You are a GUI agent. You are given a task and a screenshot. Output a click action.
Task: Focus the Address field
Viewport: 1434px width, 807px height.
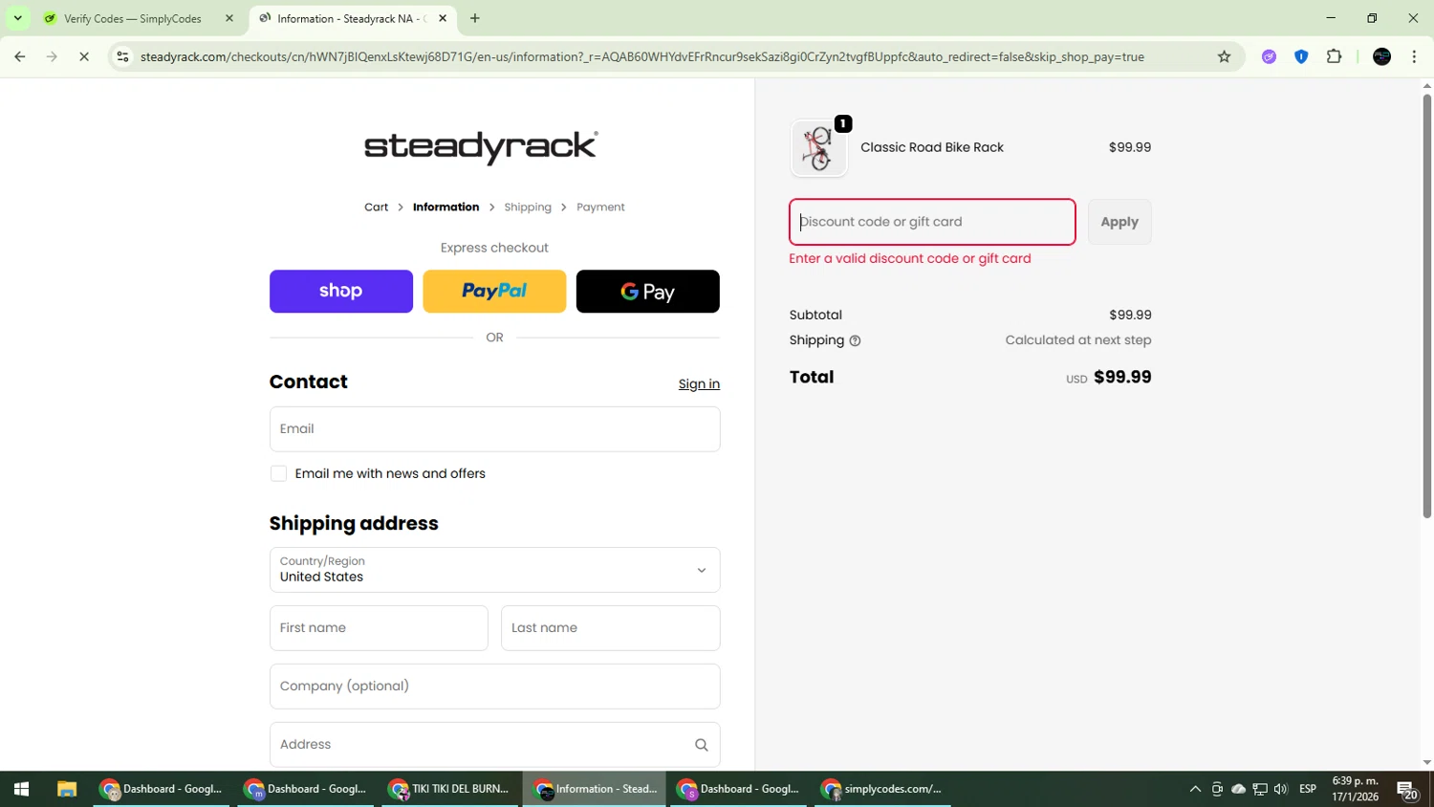pyautogui.click(x=494, y=745)
